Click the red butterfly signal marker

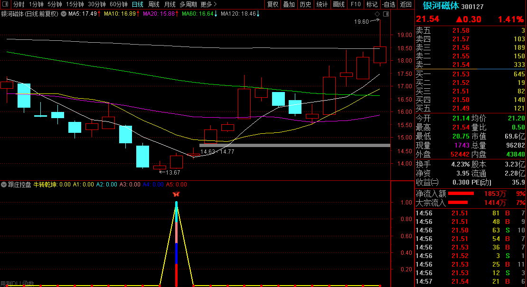[x=176, y=194]
